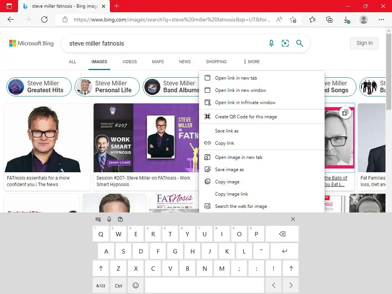
Task: Reload the page with the refresh icon
Action: point(44,20)
